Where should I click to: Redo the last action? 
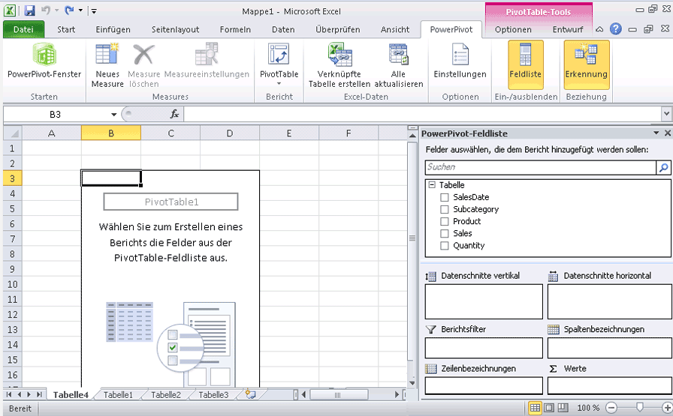point(68,10)
